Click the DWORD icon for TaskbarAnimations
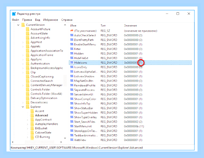 coord(72,135)
